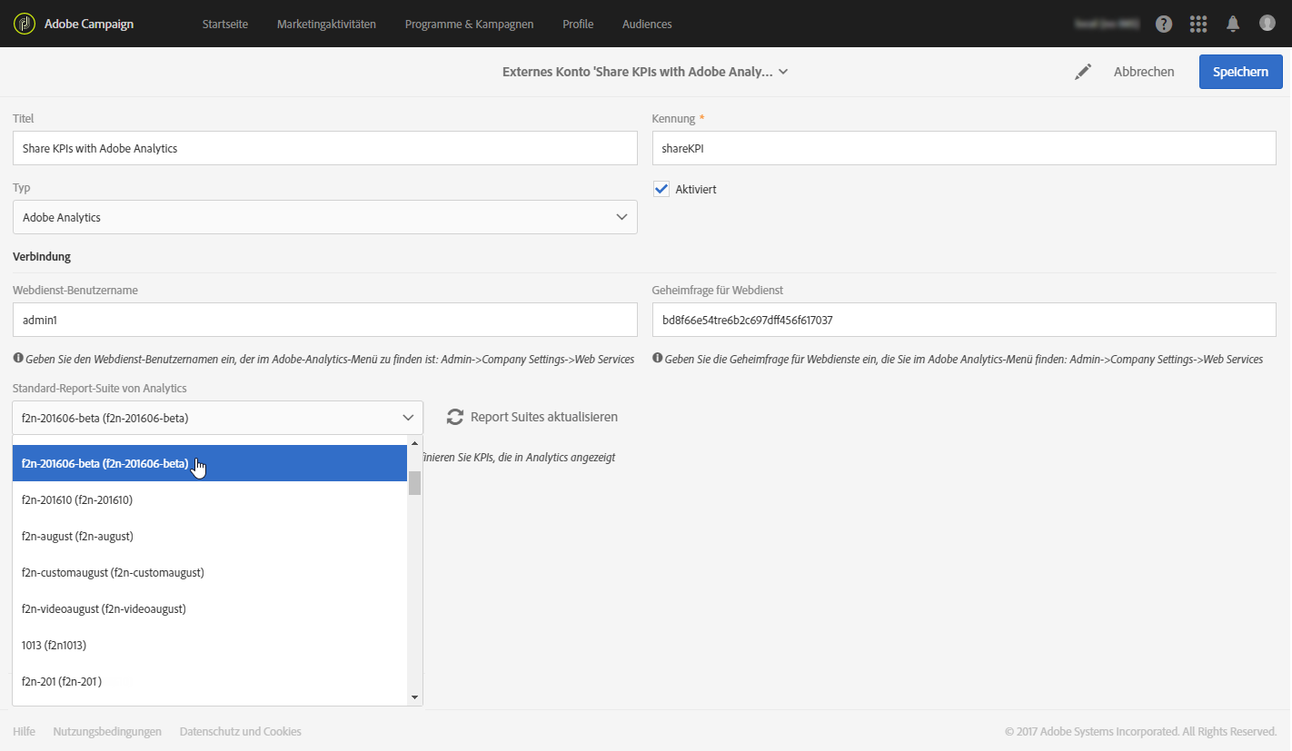Open the user profile avatar
The height and width of the screenshot is (751, 1292).
(1267, 23)
